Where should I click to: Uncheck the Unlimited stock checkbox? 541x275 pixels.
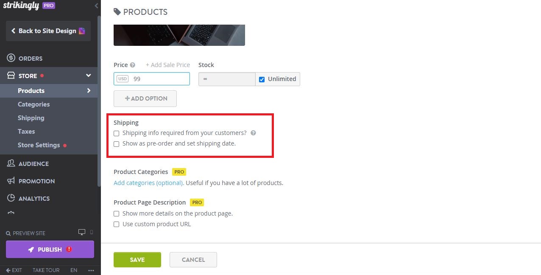coord(262,79)
